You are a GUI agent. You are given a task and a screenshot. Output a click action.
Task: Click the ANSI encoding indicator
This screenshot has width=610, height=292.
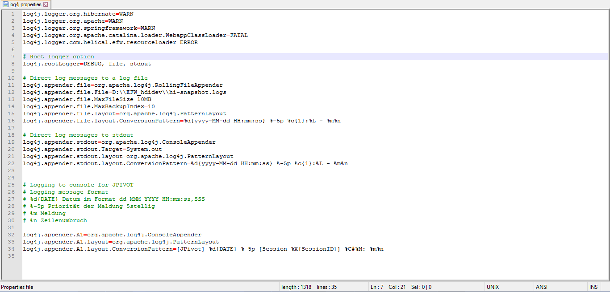541,287
